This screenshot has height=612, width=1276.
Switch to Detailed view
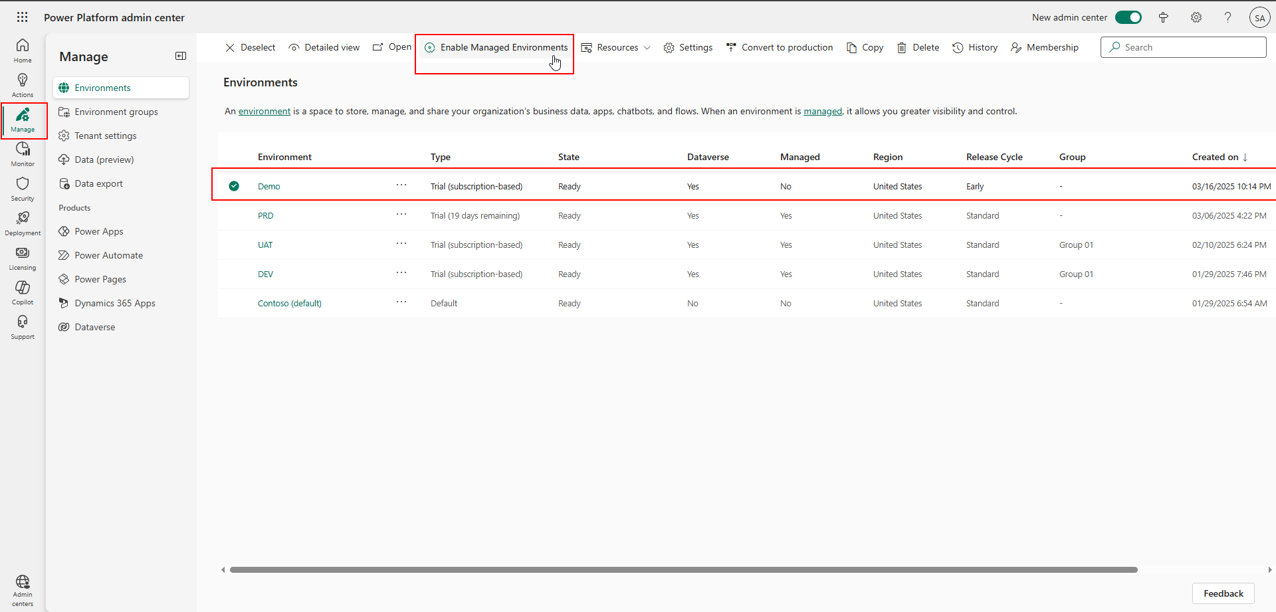(x=324, y=47)
